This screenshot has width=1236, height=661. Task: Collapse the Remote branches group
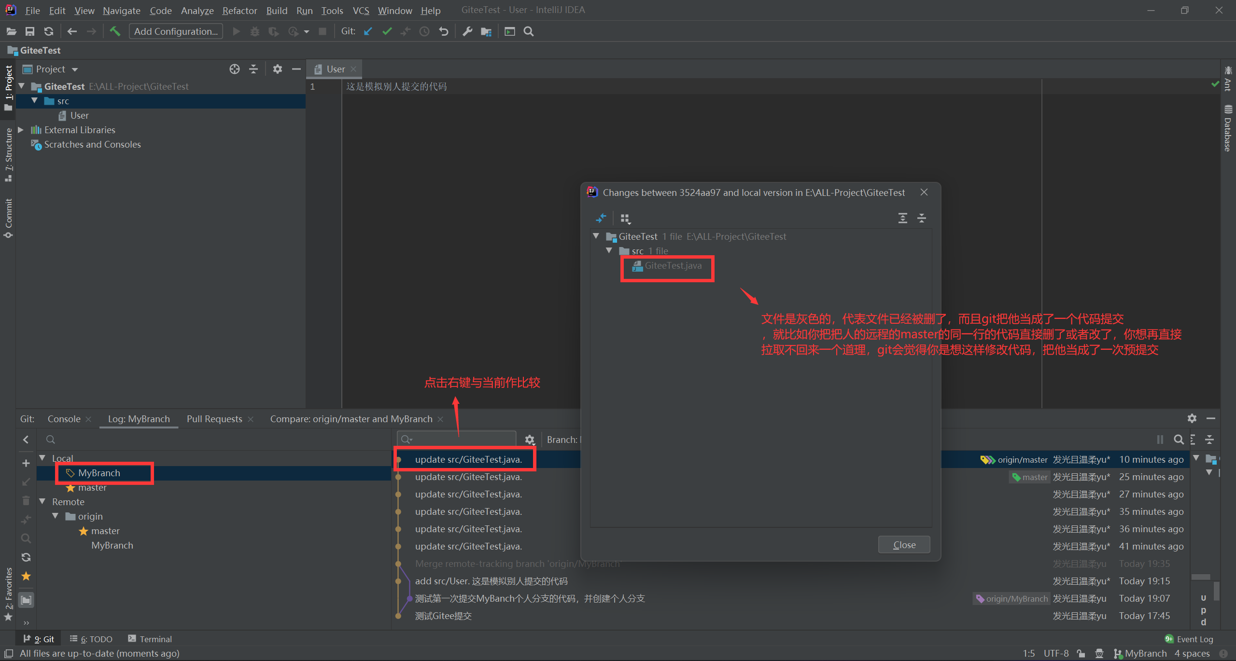(x=42, y=501)
